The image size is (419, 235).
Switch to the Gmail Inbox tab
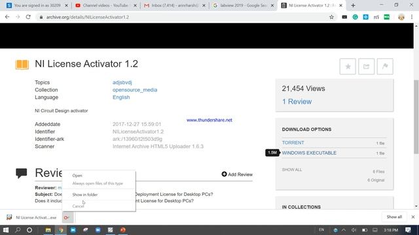pyautogui.click(x=174, y=5)
